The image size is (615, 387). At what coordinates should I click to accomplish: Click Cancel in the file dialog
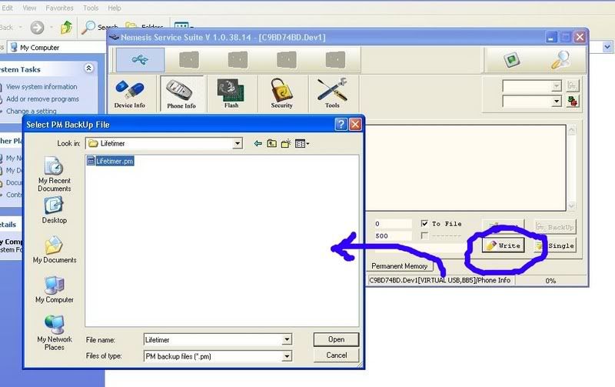coord(336,355)
